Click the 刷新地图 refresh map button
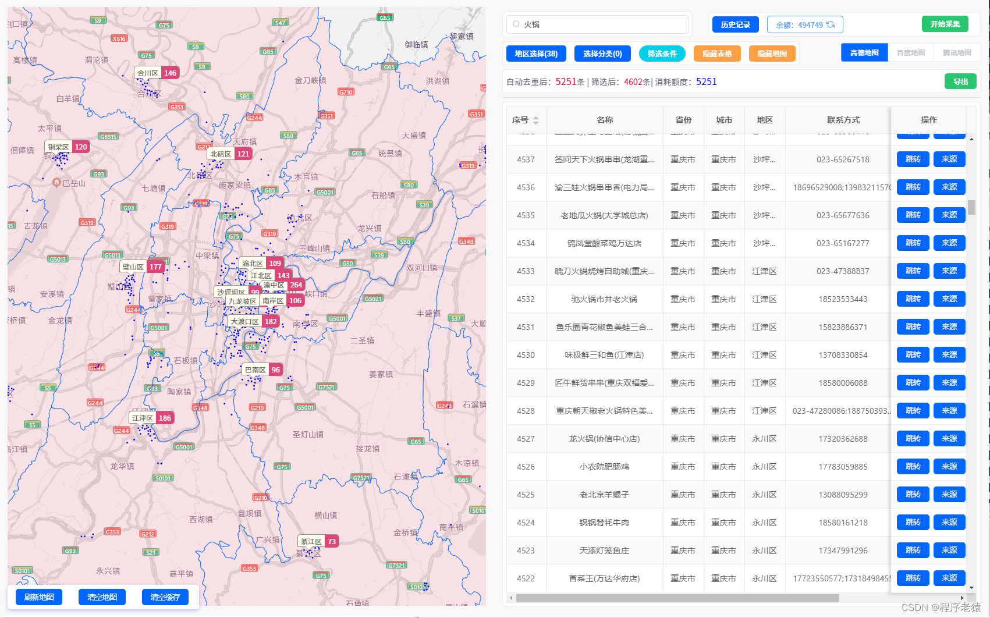The image size is (990, 618). pos(39,597)
